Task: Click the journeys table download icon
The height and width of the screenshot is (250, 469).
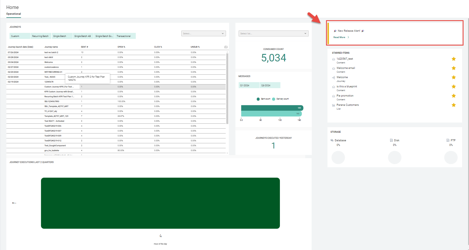Action: click(x=226, y=47)
